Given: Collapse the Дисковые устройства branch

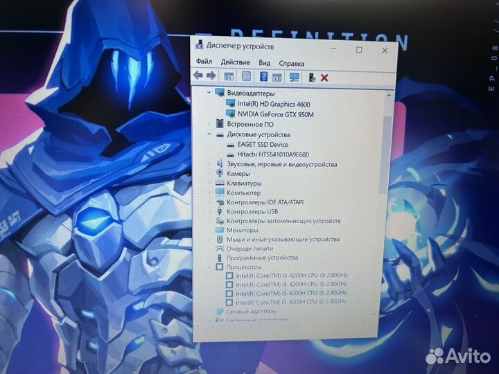Looking at the screenshot, I should [209, 134].
